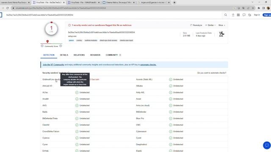Click the dark mode theme icon
Viewport: 271px width, 152px height.
249,15
